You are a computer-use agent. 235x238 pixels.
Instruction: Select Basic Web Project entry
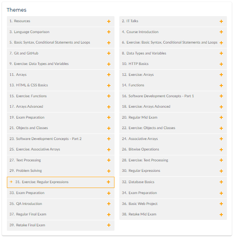pos(173,204)
